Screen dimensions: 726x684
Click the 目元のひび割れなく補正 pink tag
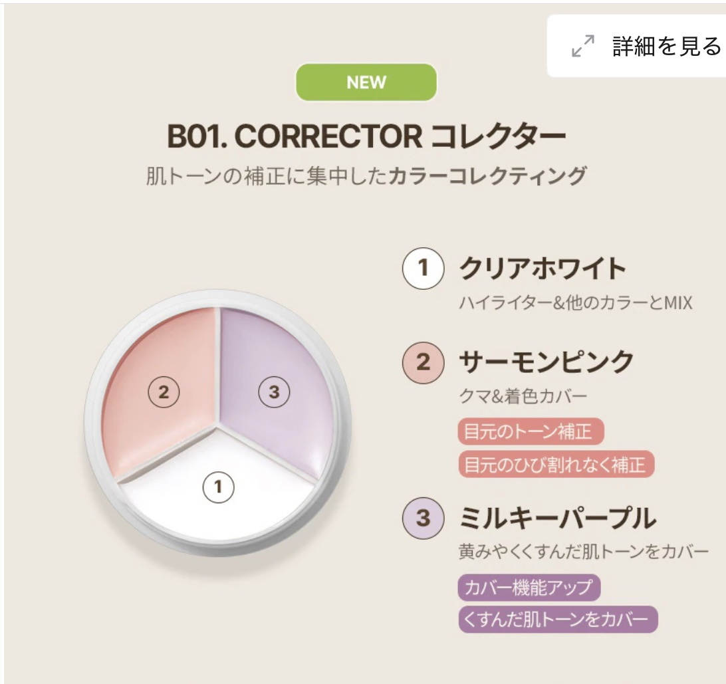(x=556, y=464)
